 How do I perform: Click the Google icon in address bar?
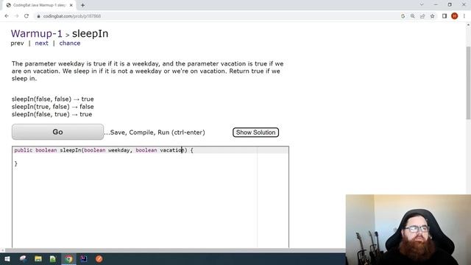pos(403,16)
